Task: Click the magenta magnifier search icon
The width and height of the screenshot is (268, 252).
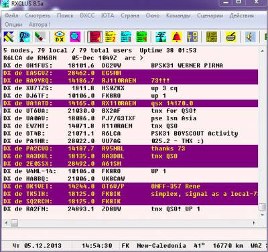Action: tap(75, 37)
